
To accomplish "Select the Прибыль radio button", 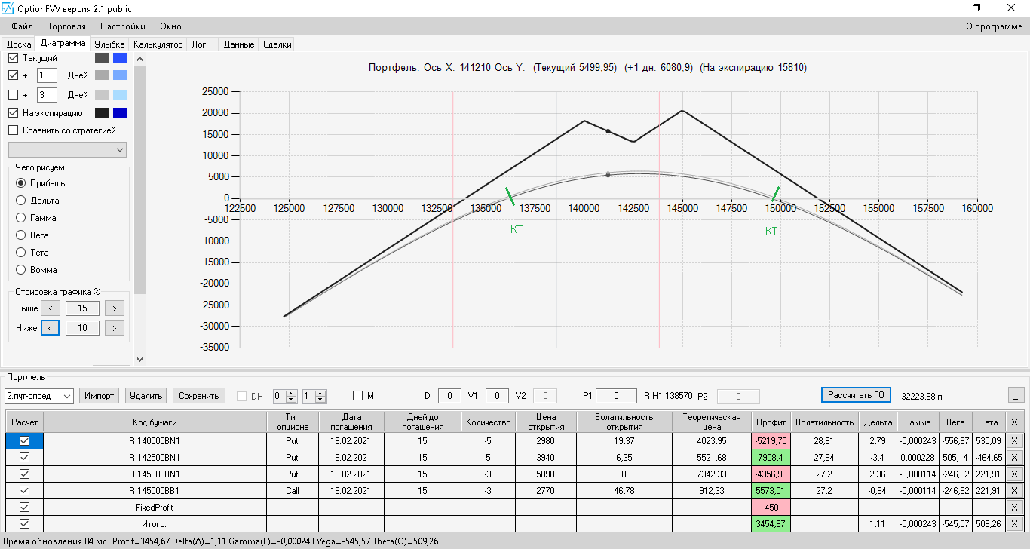I will [x=21, y=183].
